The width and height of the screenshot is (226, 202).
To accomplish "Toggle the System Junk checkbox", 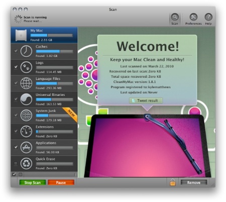I will coord(16,115).
